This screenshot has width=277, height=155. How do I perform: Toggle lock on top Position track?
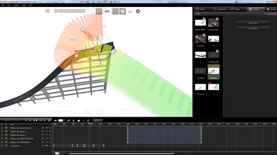pos(2,128)
